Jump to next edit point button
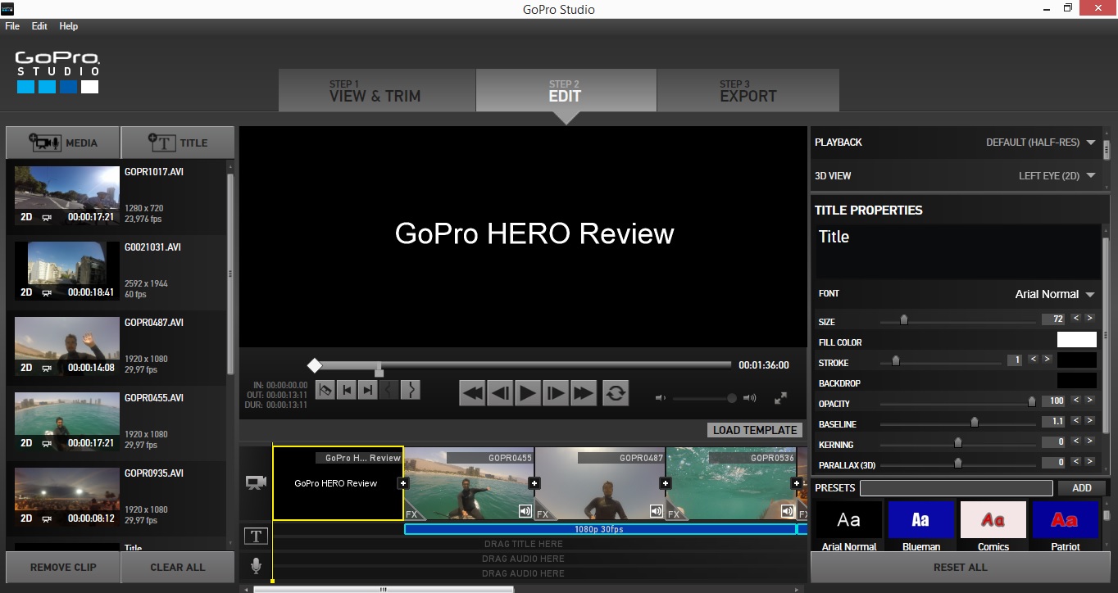This screenshot has height=593, width=1118. coord(368,391)
